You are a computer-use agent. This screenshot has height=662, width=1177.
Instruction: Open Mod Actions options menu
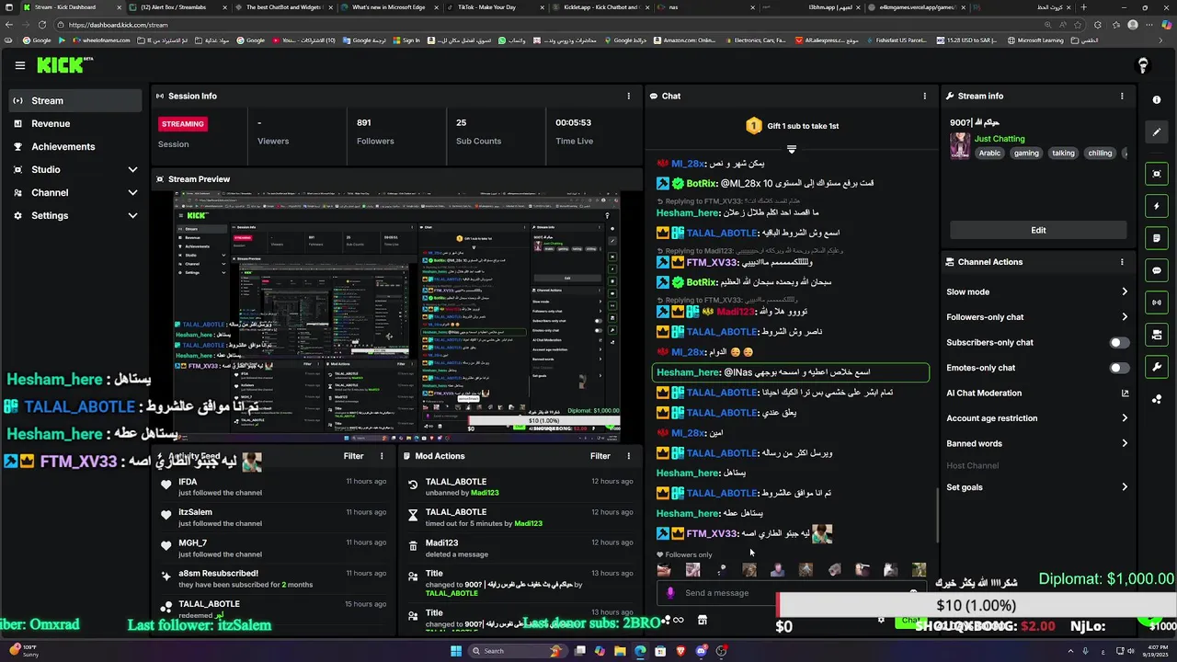(x=629, y=456)
